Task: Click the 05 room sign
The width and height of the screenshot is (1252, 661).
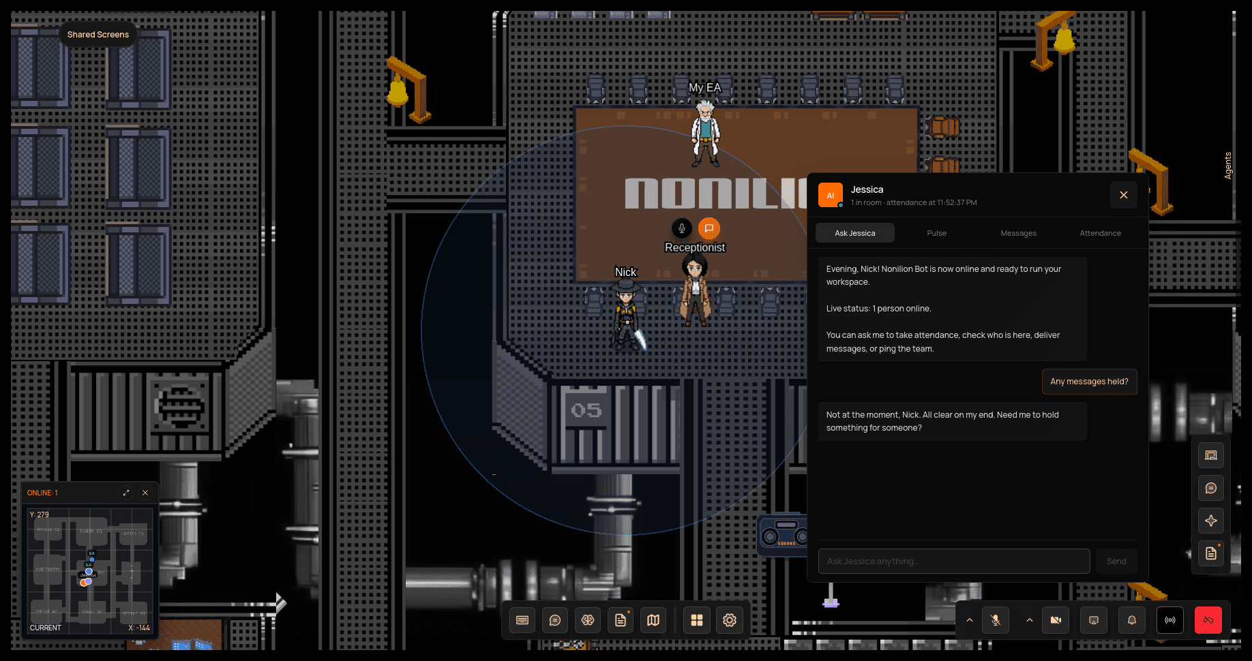Action: [586, 410]
